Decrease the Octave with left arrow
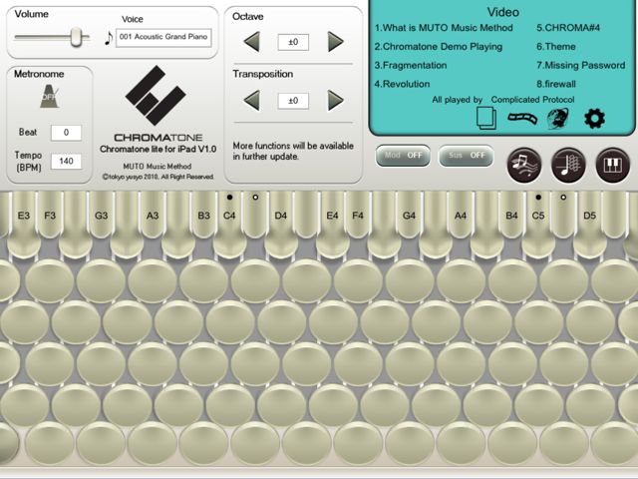The image size is (638, 479). point(252,42)
